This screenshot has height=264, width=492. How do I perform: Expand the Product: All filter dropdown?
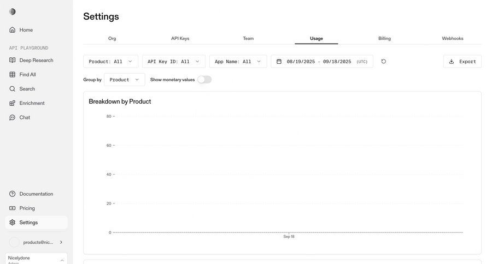(110, 62)
